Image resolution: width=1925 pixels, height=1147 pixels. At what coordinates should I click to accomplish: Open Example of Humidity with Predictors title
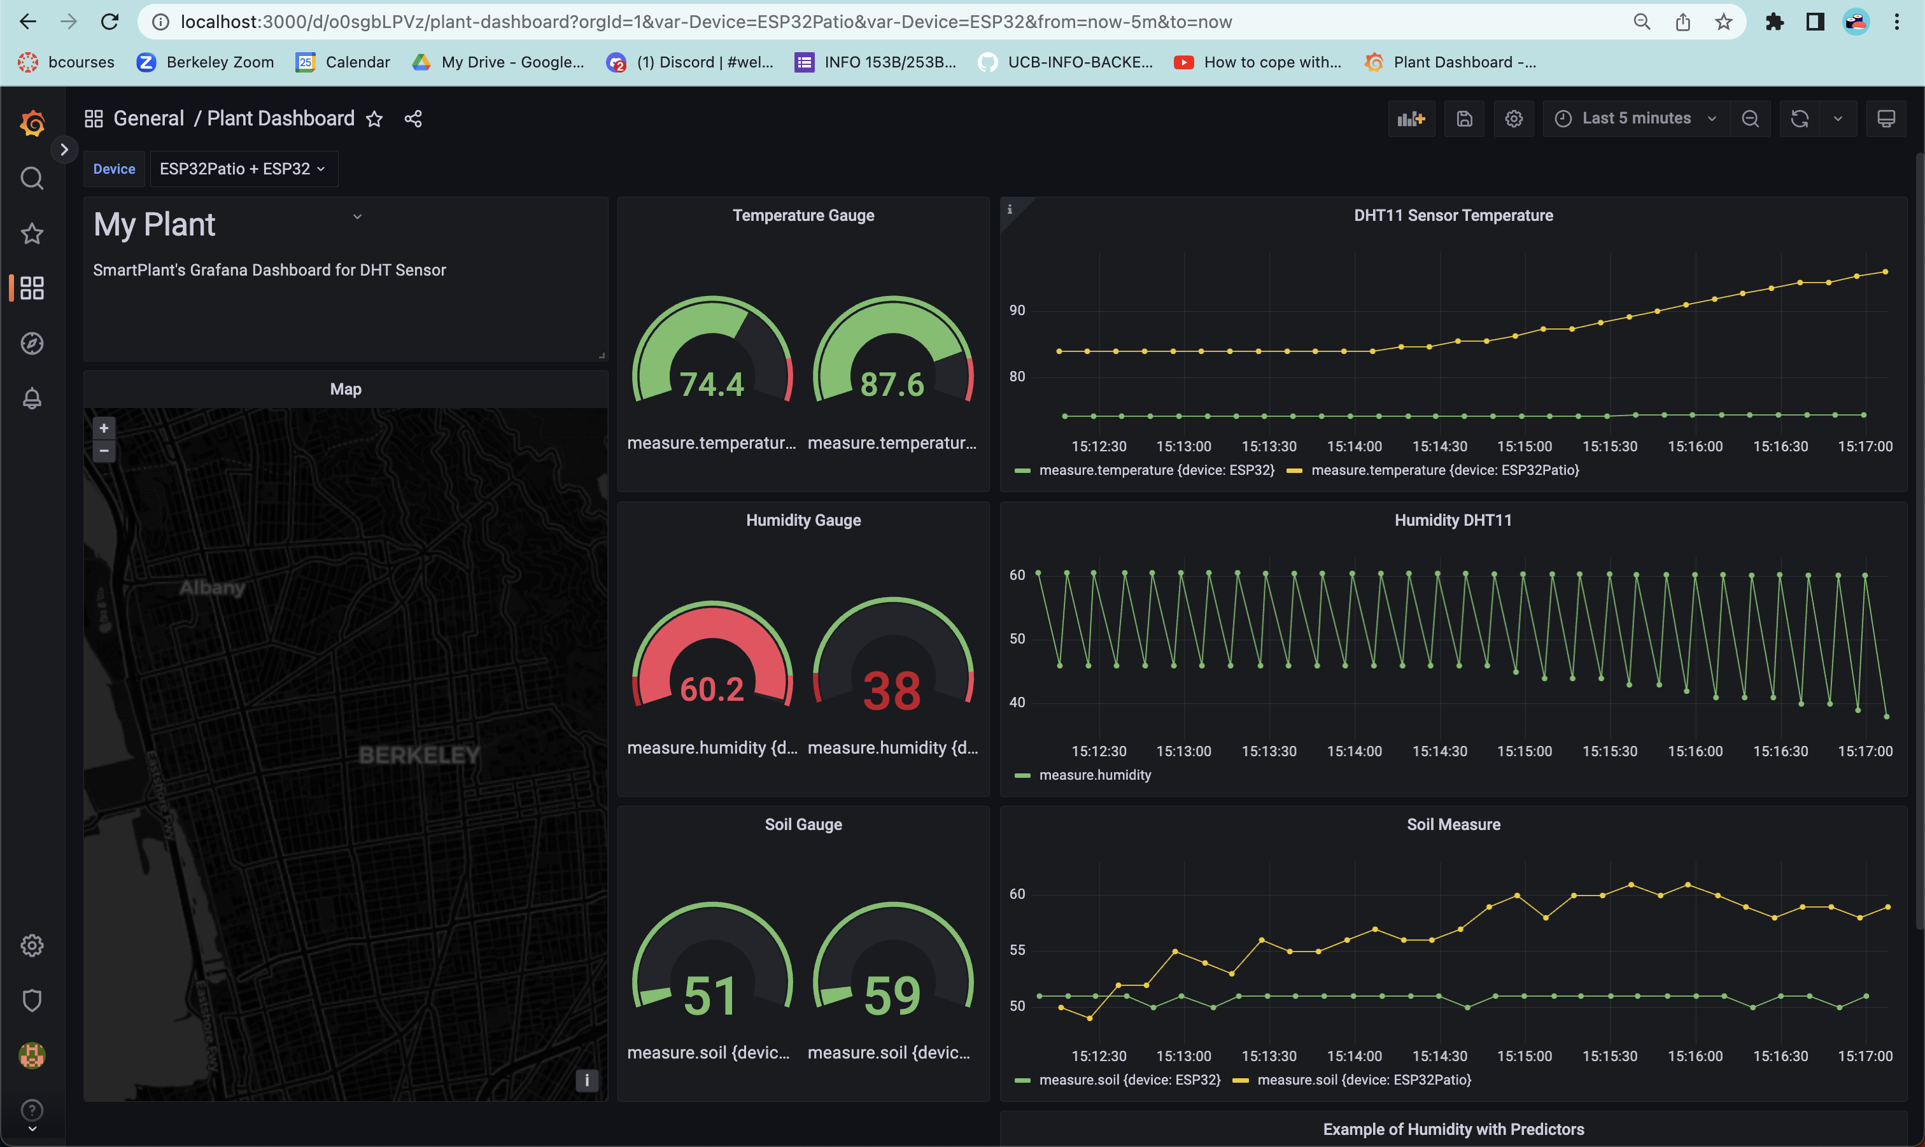tap(1453, 1129)
